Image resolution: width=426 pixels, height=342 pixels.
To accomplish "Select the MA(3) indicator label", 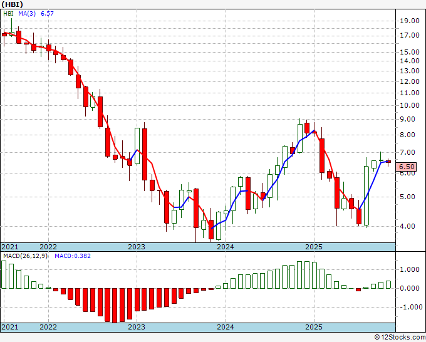I will 27,14.
